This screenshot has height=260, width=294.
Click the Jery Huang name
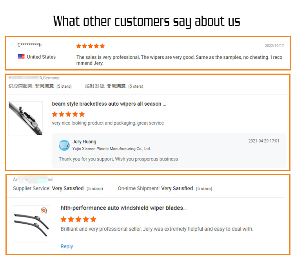click(84, 142)
